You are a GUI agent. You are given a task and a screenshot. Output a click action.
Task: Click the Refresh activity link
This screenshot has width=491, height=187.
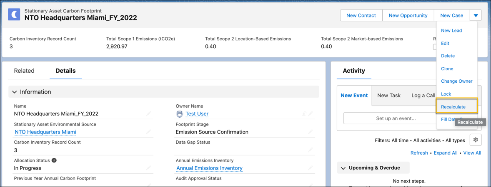click(419, 153)
